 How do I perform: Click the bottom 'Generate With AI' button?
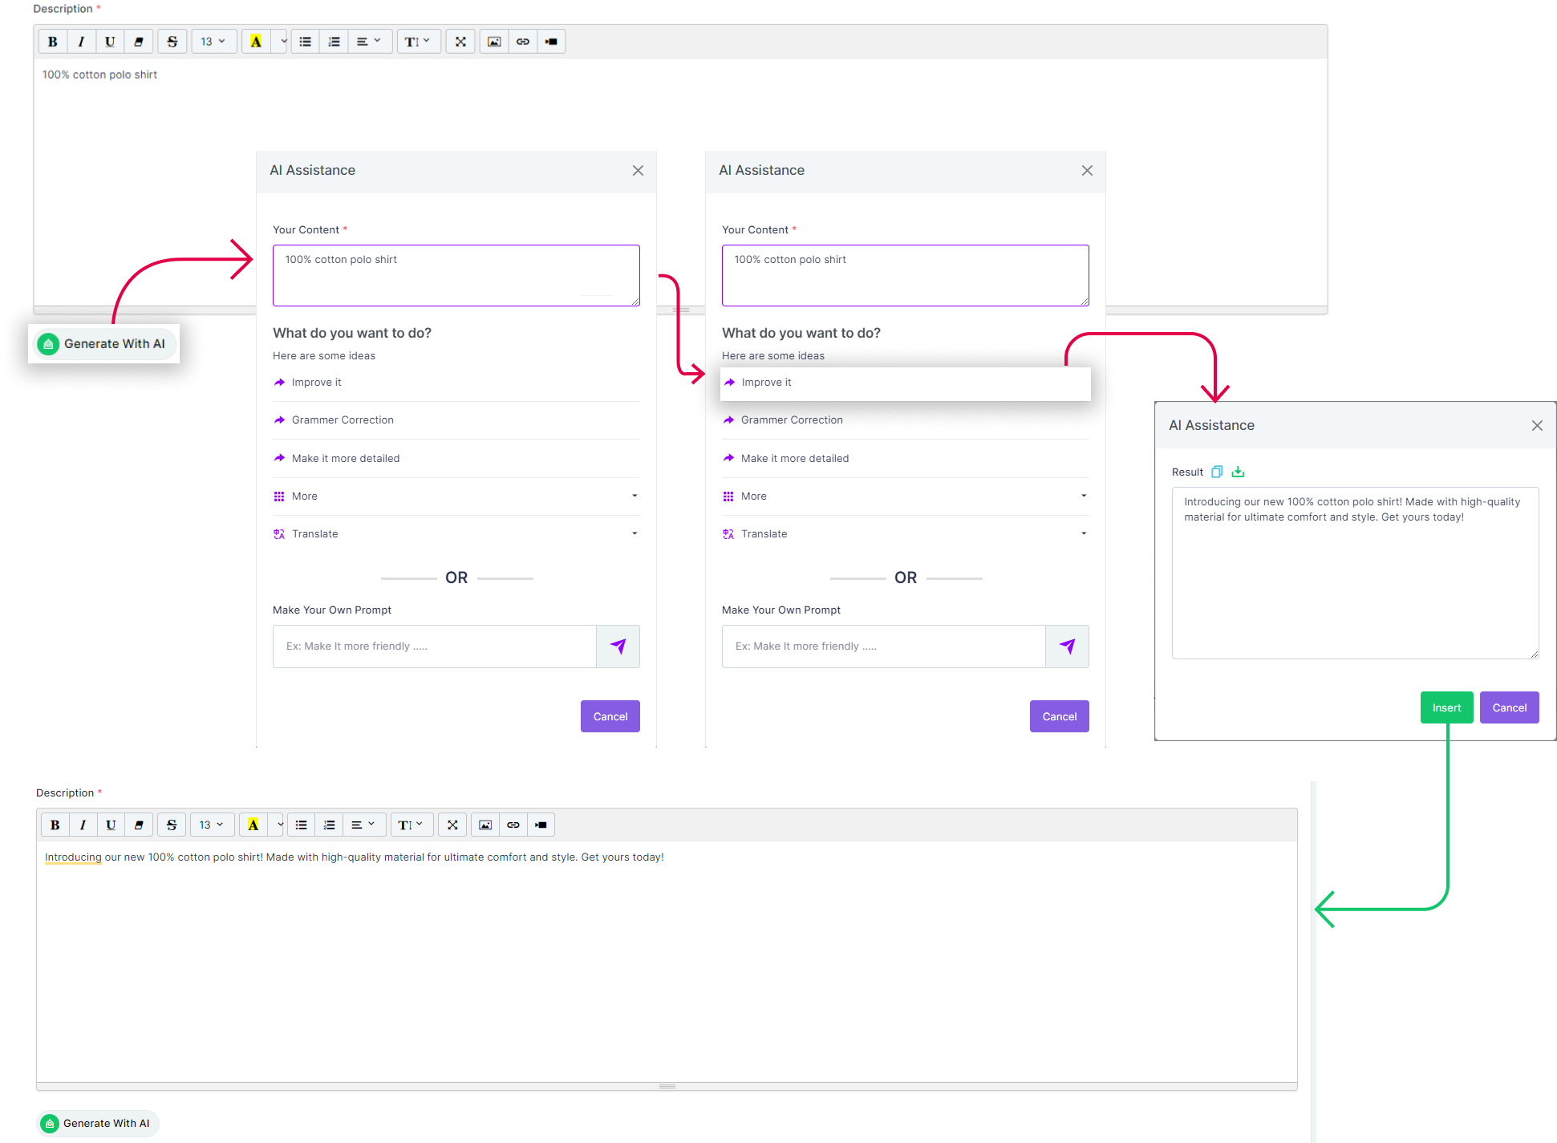click(x=98, y=1123)
